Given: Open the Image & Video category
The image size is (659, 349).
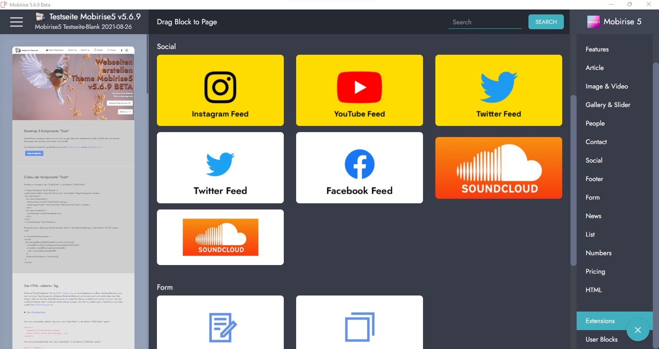Looking at the screenshot, I should 607,86.
